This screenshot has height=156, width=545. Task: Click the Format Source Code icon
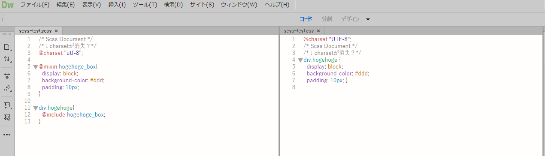(x=7, y=88)
